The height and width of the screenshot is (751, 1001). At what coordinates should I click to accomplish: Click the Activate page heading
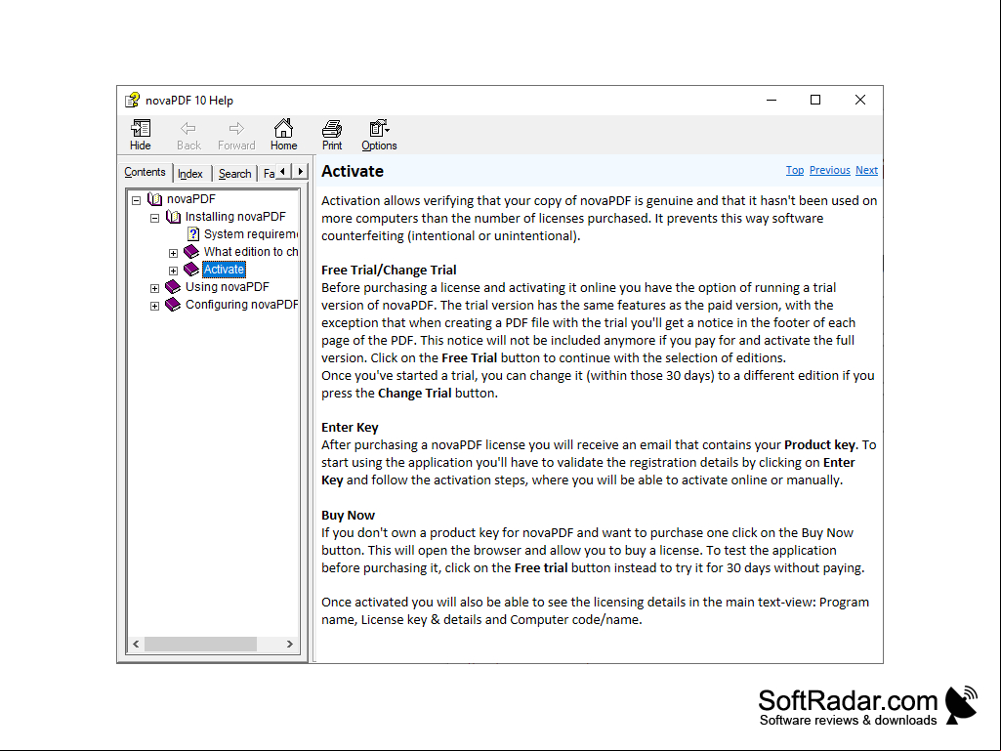click(353, 171)
